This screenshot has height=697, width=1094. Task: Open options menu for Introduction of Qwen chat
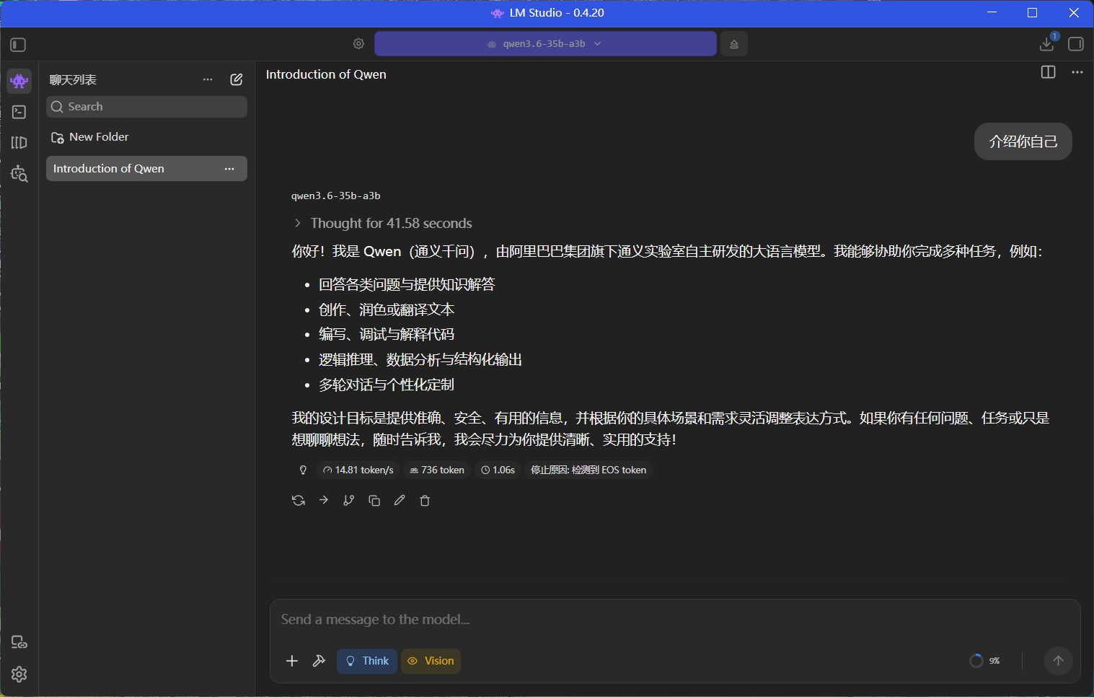[x=229, y=169]
